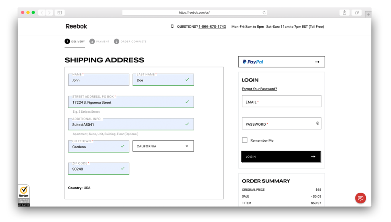Click the City/Town field with Gardena
The height and width of the screenshot is (222, 391).
[99, 147]
